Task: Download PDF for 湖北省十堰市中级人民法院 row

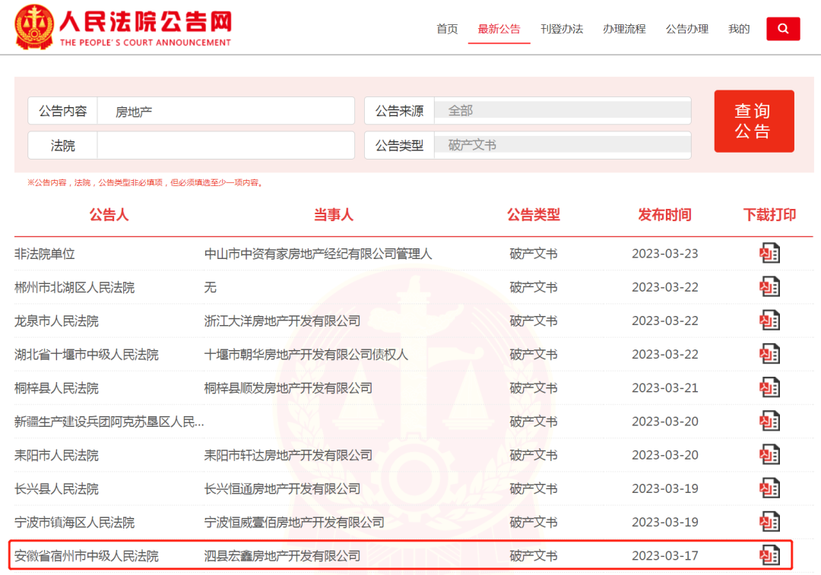Action: [x=769, y=354]
